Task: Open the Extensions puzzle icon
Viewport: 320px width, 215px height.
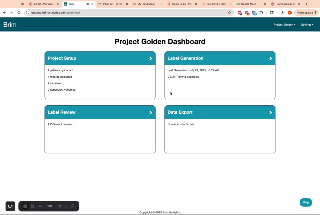Action: point(261,13)
